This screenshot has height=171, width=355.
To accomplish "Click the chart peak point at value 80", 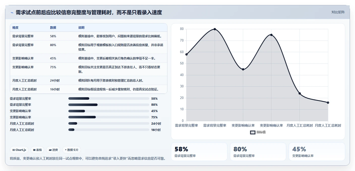I will click(x=215, y=29).
